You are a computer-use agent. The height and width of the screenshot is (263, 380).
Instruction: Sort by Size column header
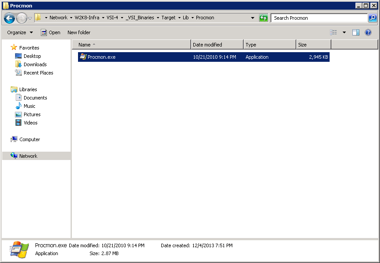coord(313,45)
